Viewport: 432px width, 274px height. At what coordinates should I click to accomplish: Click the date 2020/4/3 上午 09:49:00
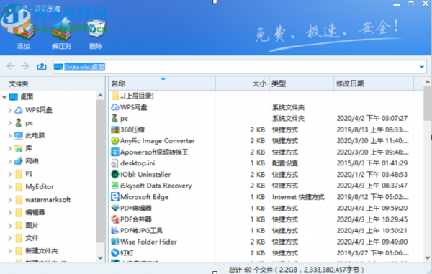(372, 242)
